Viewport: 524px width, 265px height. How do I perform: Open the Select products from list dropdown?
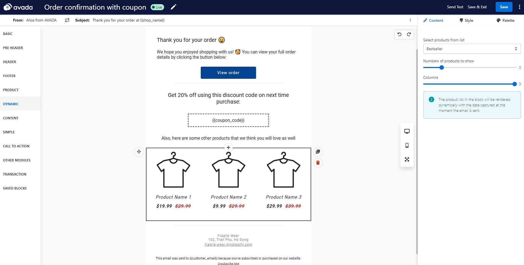pos(472,49)
